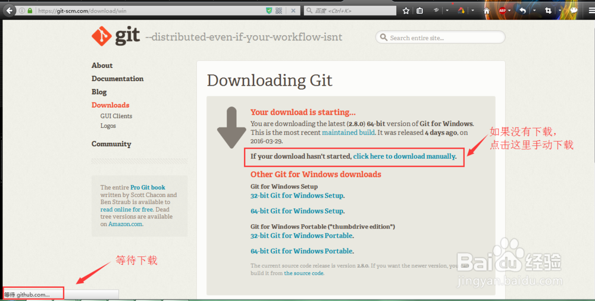Screen dimensions: 595x301
Task: Open the gray bird extension icon
Action: tap(436, 10)
